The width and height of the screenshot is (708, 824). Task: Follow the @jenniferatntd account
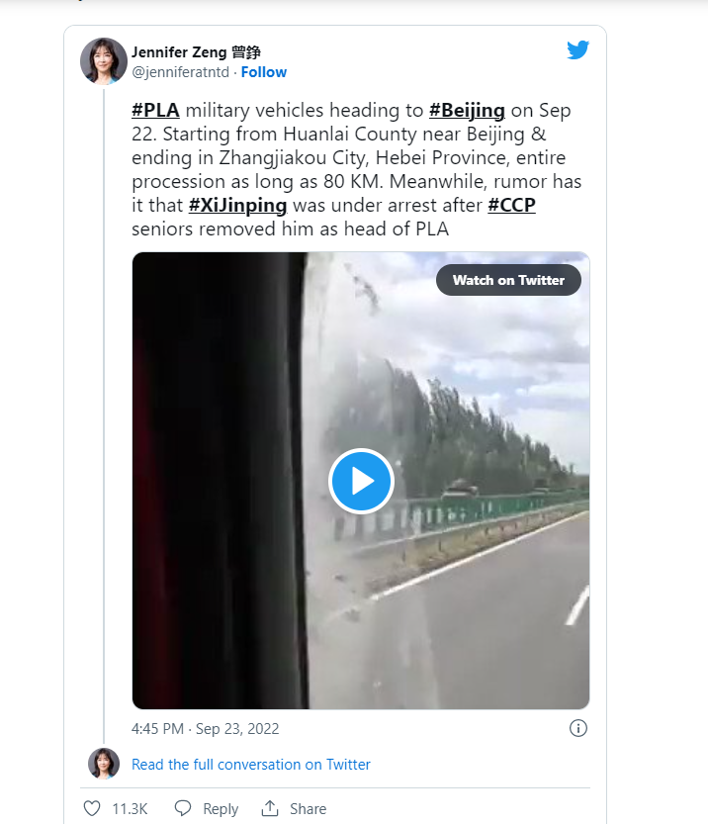pos(264,72)
